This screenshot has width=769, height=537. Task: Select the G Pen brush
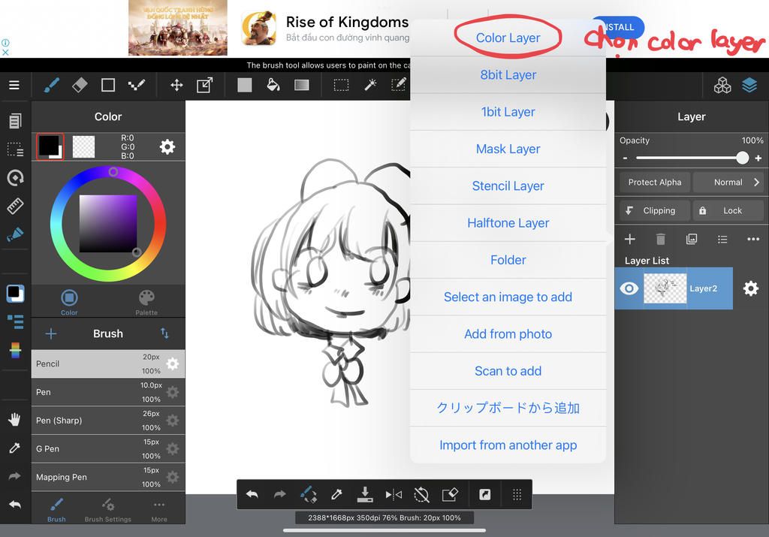(x=108, y=448)
